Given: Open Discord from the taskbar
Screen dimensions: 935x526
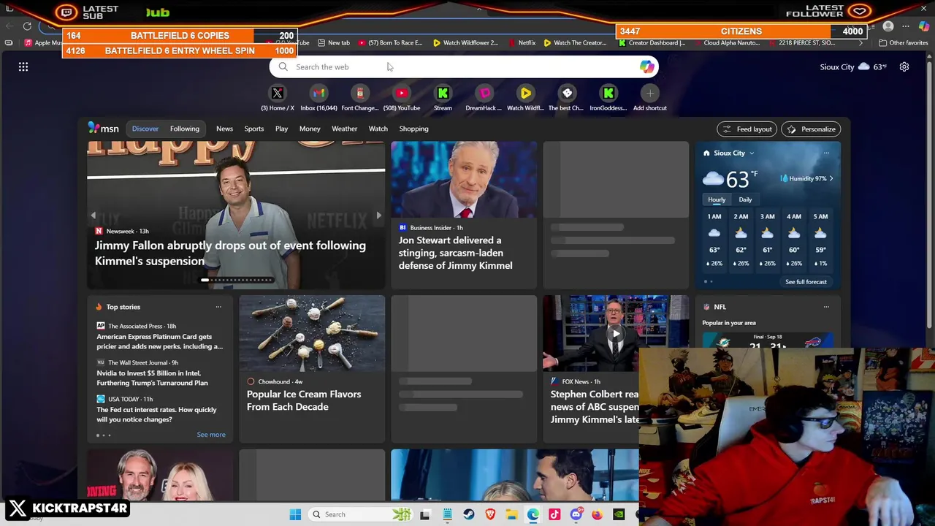Looking at the screenshot, I should coord(576,514).
